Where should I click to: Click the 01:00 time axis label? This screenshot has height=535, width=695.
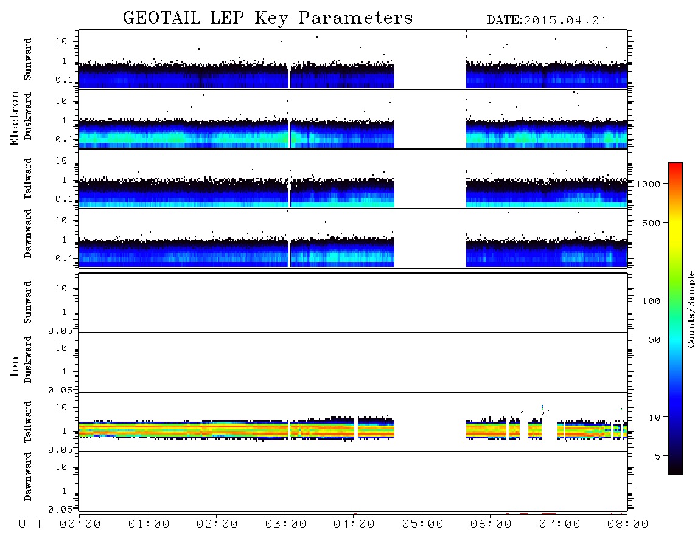tap(149, 525)
